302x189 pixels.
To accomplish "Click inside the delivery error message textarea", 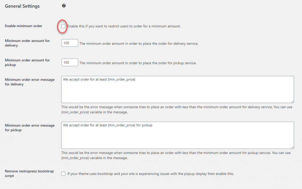I will (x=178, y=89).
